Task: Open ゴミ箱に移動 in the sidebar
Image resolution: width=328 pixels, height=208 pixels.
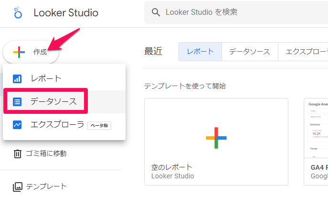Action: 40,154
